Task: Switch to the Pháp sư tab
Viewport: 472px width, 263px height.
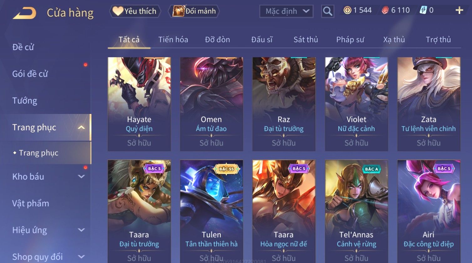Action: point(350,40)
